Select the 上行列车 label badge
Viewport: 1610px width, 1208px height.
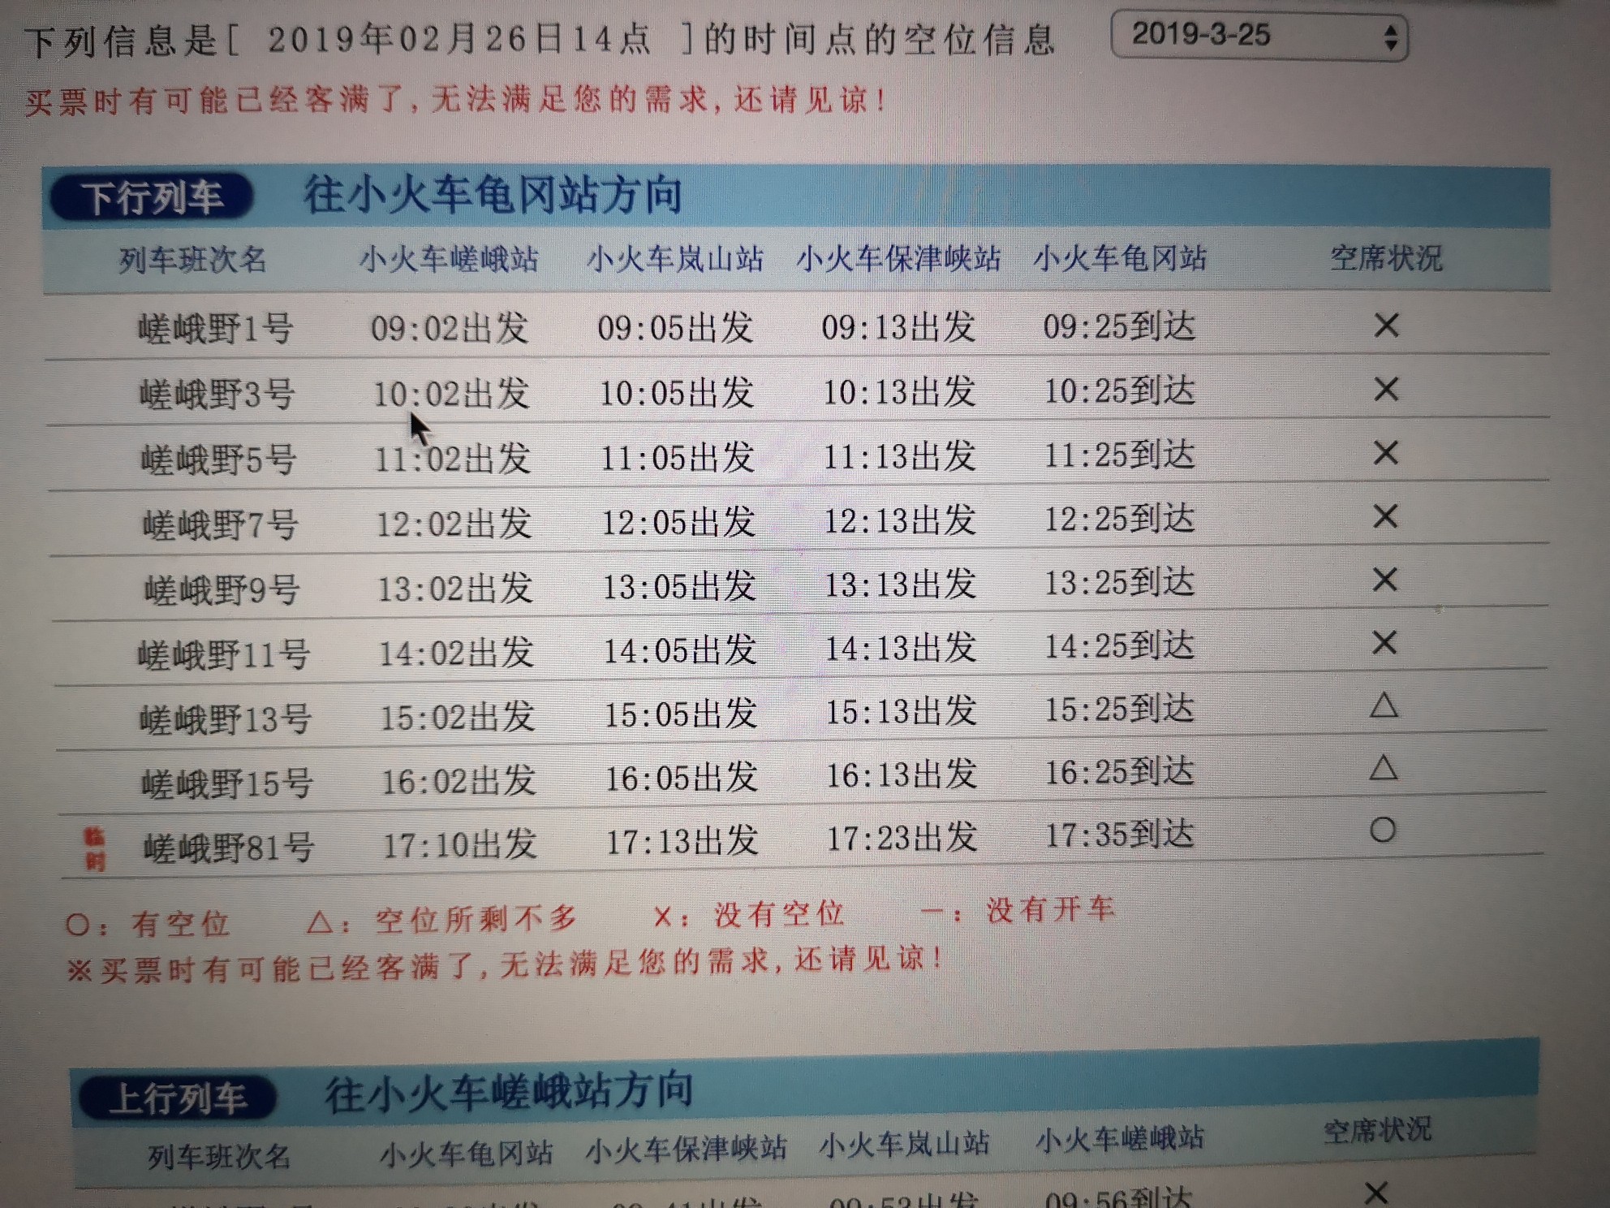click(177, 1098)
